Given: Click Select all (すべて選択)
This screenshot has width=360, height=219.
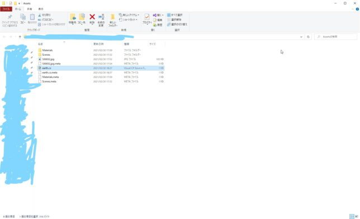Looking at the screenshot, I should [175, 15].
